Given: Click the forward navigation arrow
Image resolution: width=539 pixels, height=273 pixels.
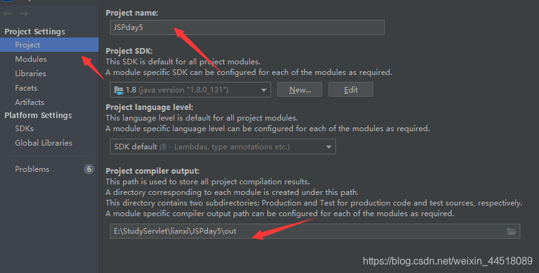Looking at the screenshot, I should tap(24, 14).
